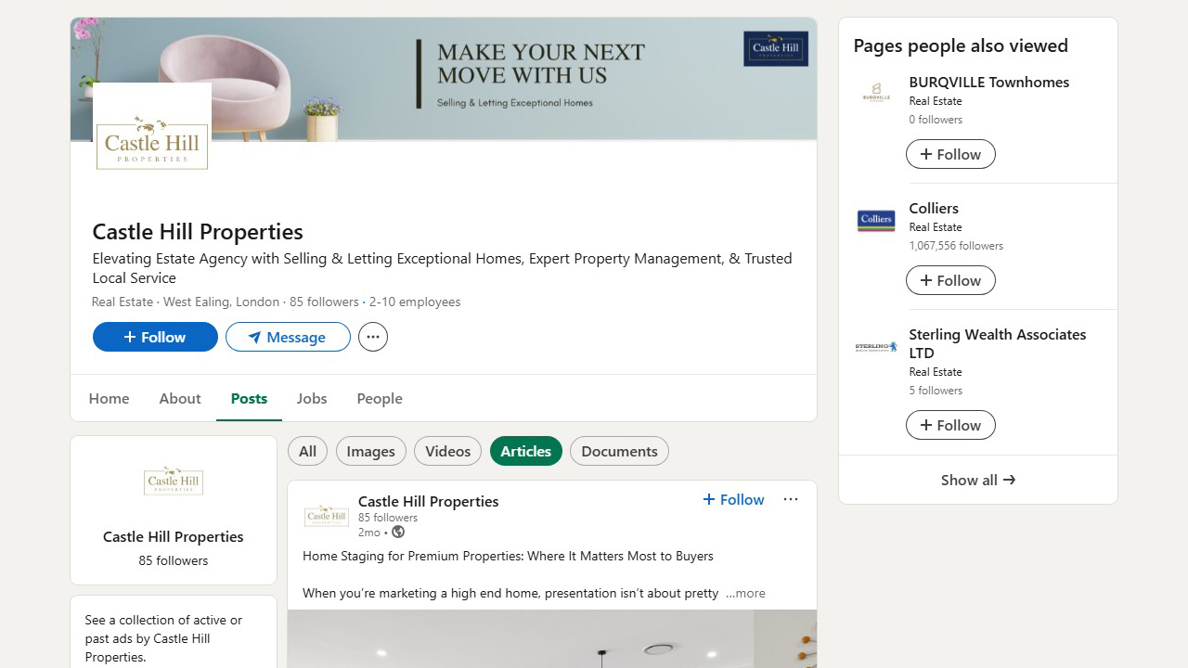1188x668 pixels.
Task: Click the 2-10 employees link
Action: click(x=415, y=302)
